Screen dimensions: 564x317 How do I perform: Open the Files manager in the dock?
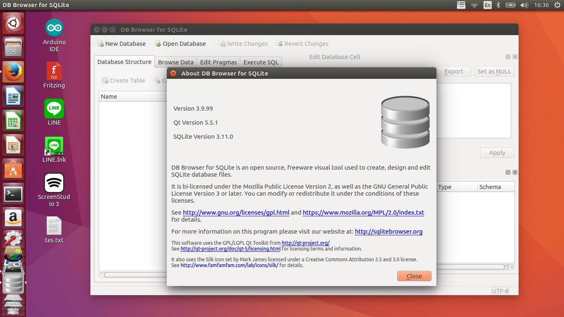[13, 48]
